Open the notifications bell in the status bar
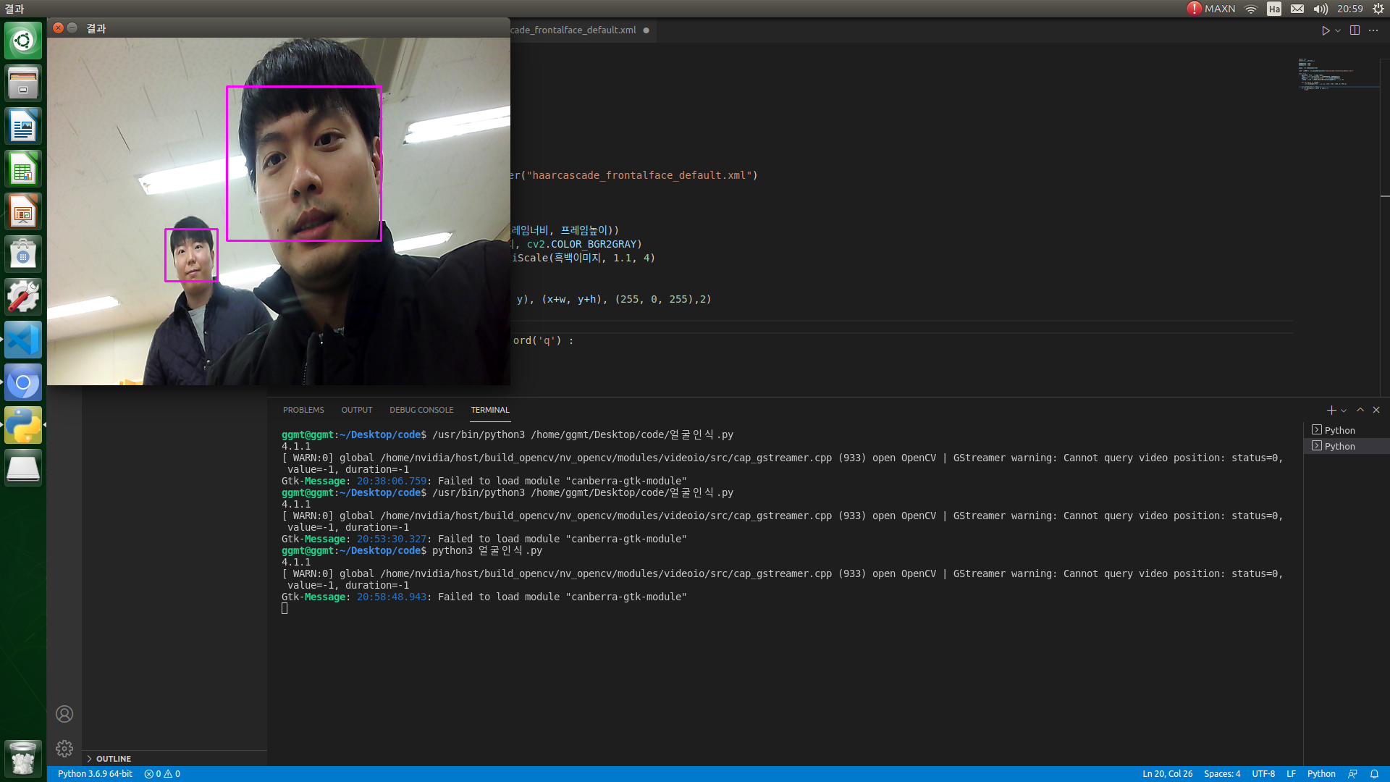The width and height of the screenshot is (1390, 782). click(x=1374, y=774)
